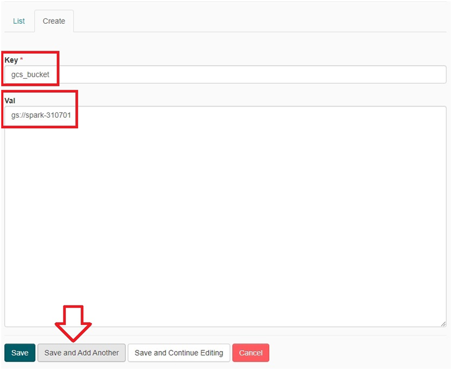Screen dimensions: 452x370
Task: Select the Create tab
Action: (54, 21)
